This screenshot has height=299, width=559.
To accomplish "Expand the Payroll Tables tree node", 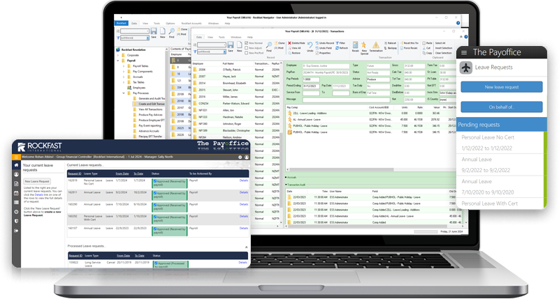I will [x=124, y=66].
